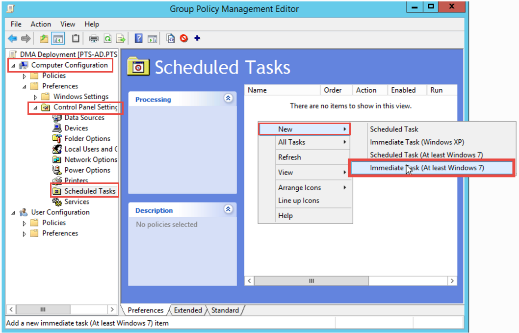Collapse the Processing panel chevron
Screen dimensions: 519x333
tap(228, 98)
